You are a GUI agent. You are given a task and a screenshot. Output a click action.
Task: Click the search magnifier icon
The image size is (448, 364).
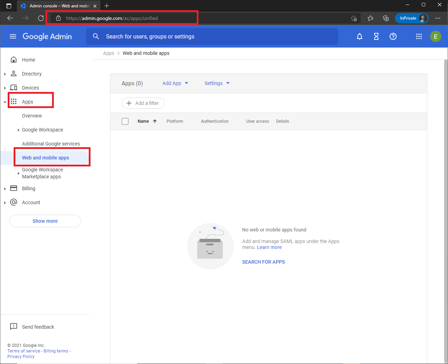pos(96,36)
